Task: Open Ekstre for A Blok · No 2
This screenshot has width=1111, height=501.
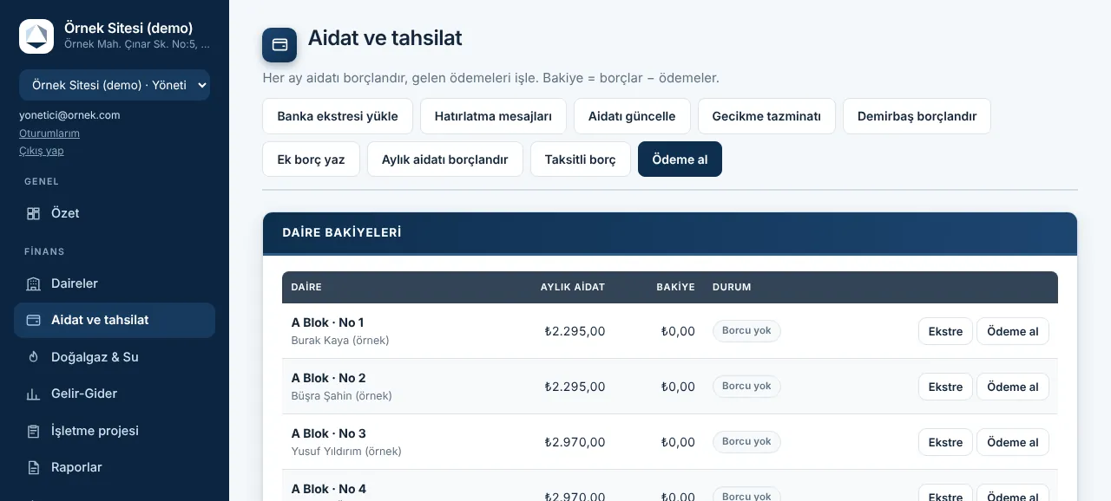Action: [x=945, y=387]
